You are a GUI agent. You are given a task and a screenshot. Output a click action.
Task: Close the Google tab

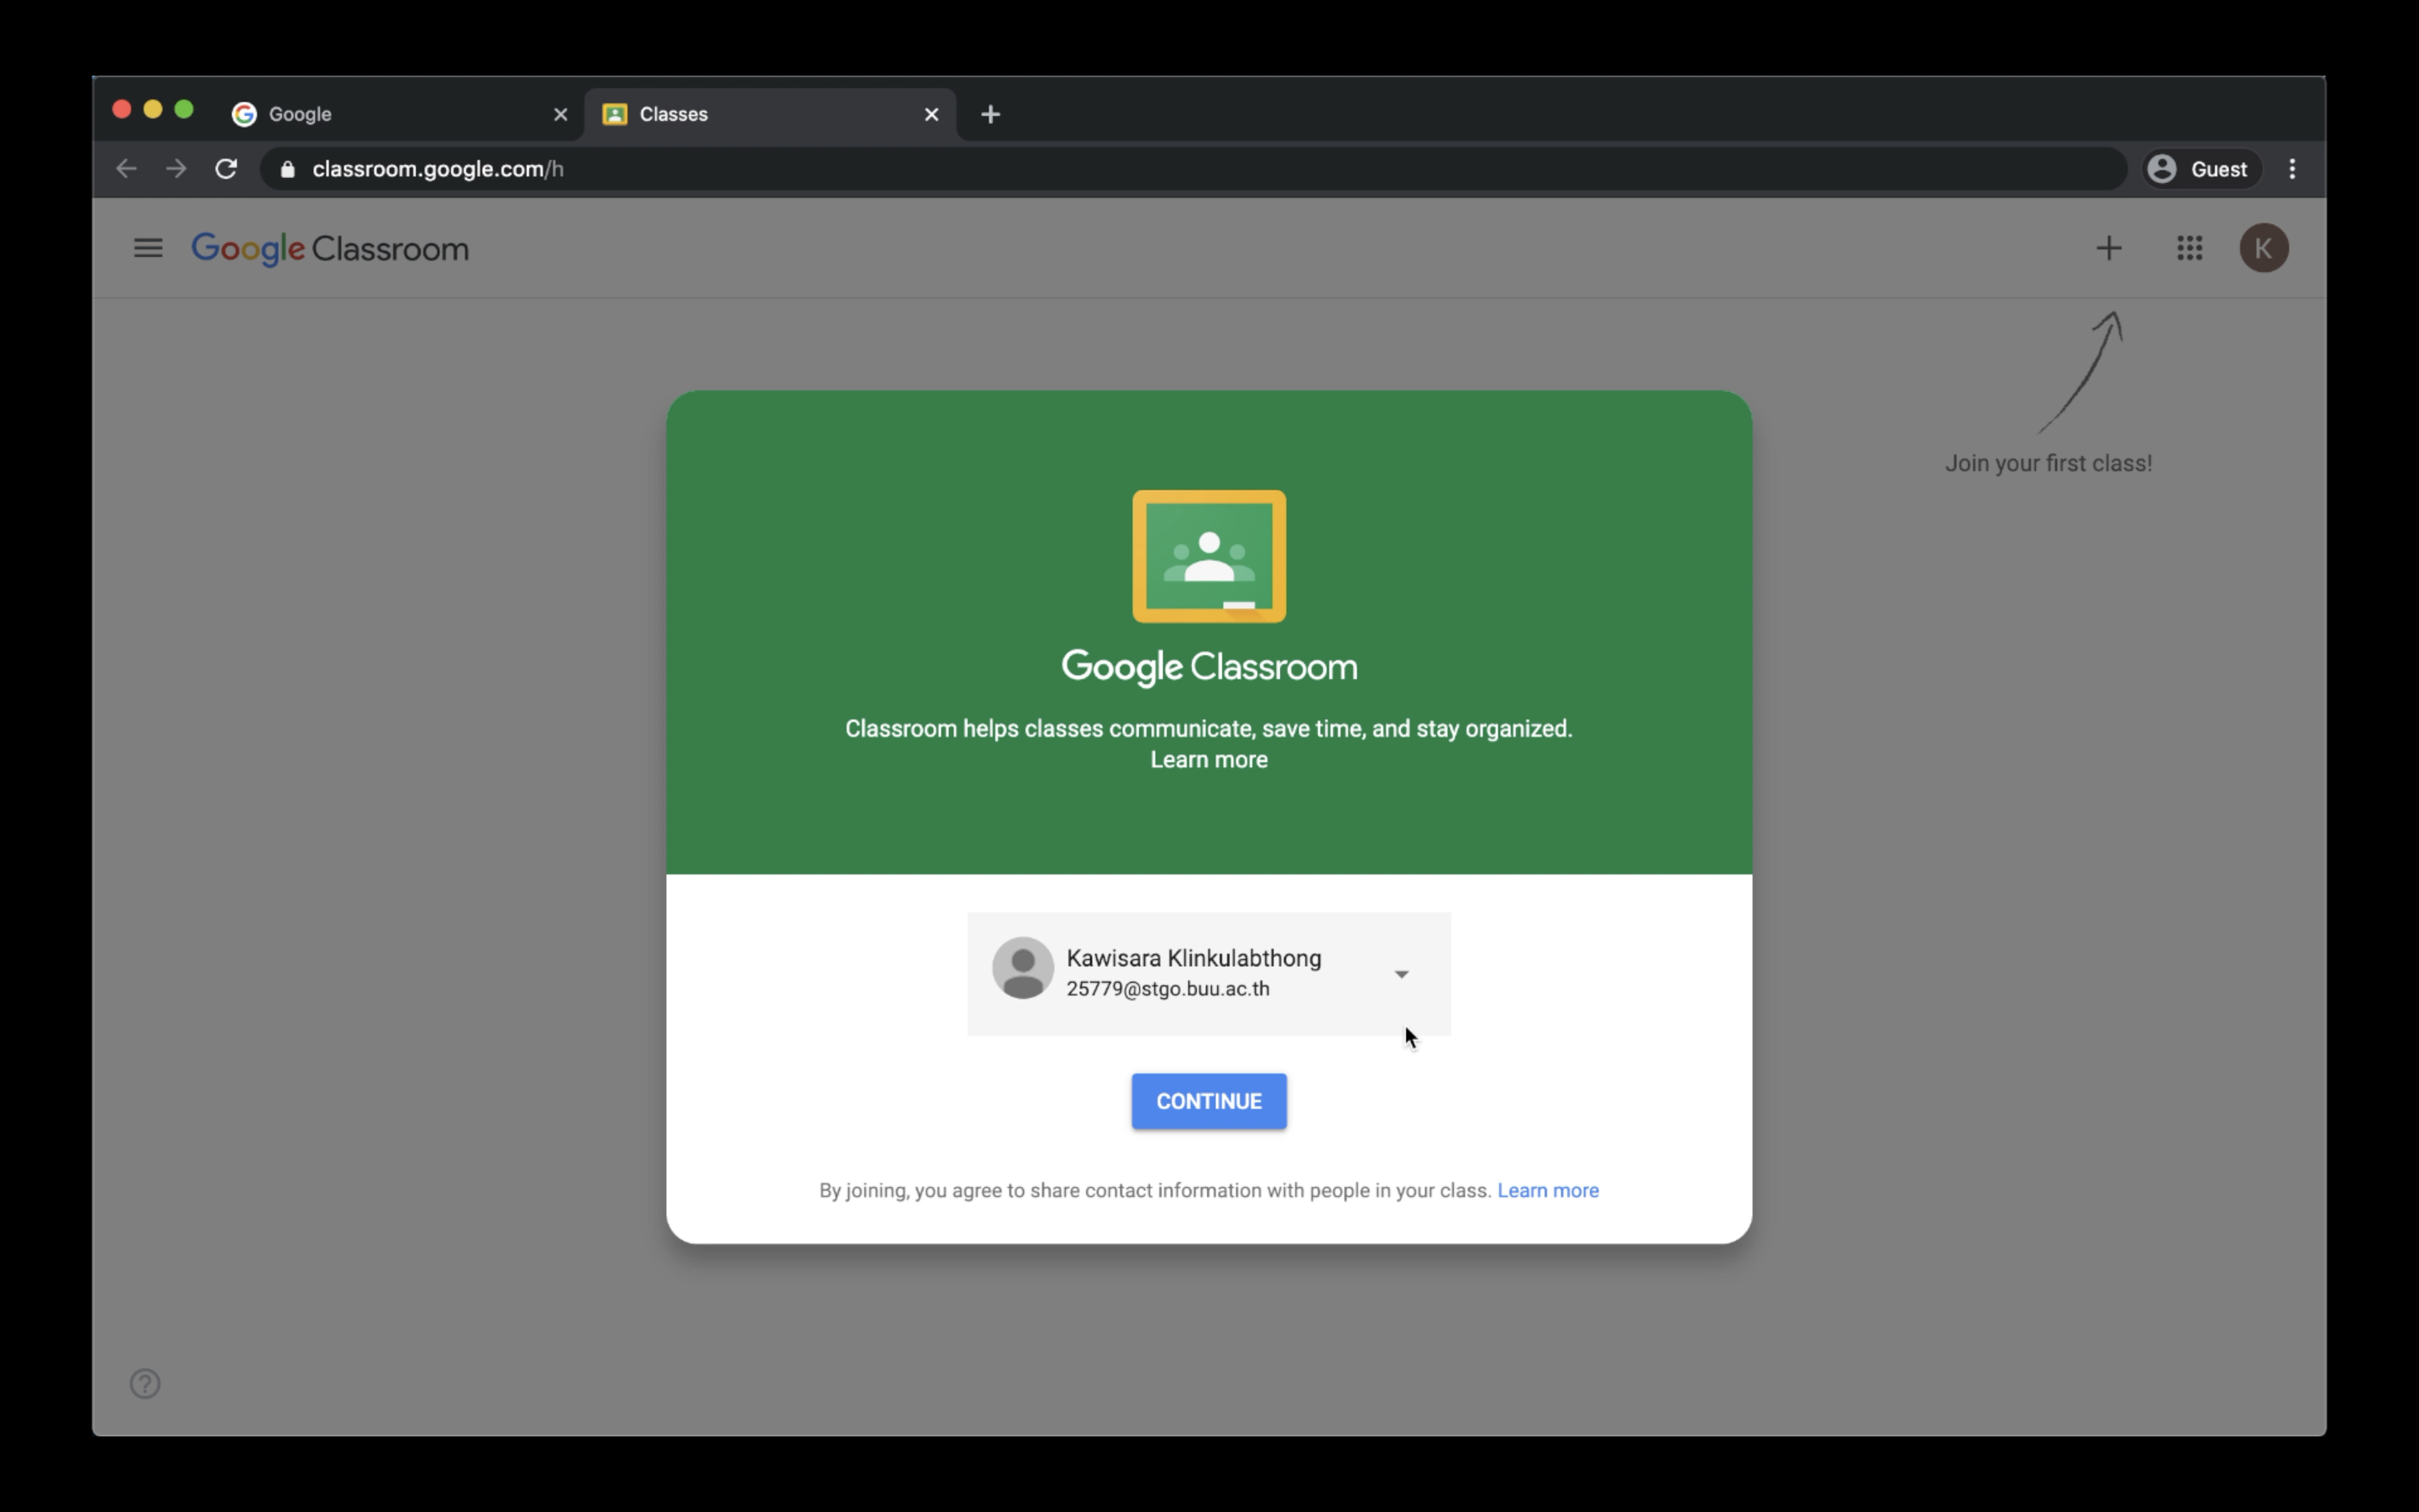[561, 114]
